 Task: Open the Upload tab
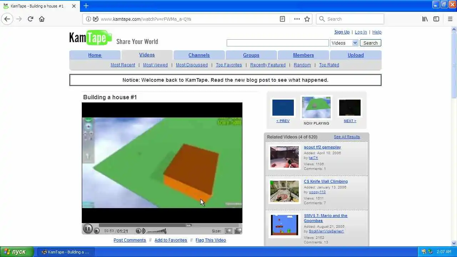coord(356,55)
